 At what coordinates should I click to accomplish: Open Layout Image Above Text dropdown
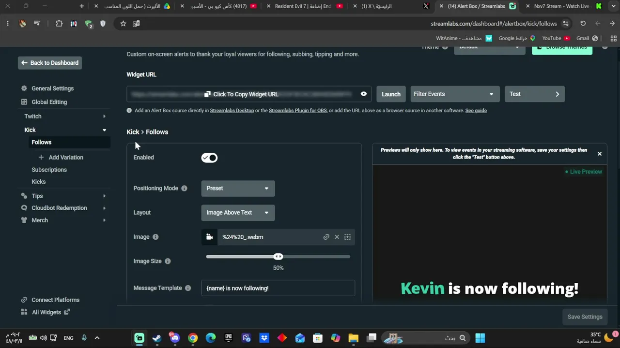pos(238,213)
